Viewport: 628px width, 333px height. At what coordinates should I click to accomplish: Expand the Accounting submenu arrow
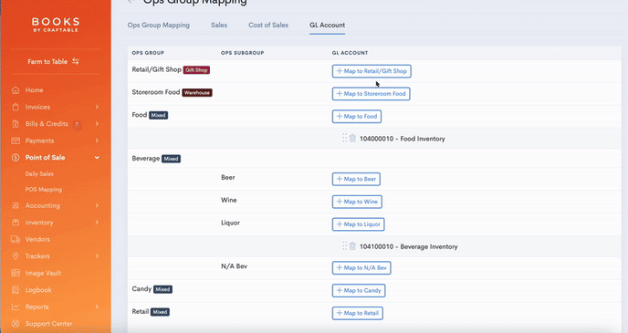[97, 205]
